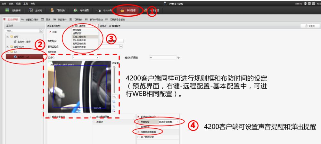Collapse the 全彩 folder in camera tree
Viewport: 321px width, 144px height.
(x=8, y=37)
